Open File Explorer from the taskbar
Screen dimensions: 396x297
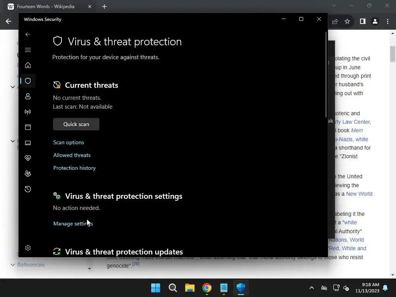click(x=189, y=288)
